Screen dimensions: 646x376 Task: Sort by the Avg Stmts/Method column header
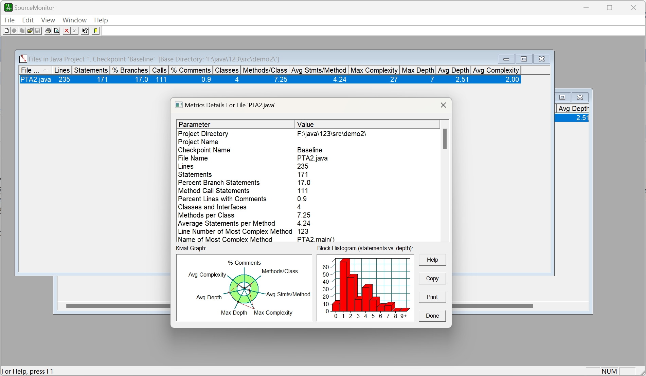point(319,70)
